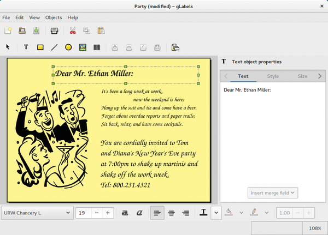Screen dimensions: 328x235
Task: Switch to the Text tab
Action: click(243, 76)
